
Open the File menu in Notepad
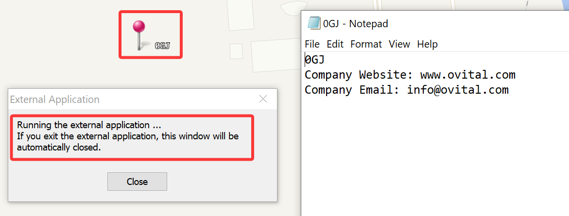[312, 44]
